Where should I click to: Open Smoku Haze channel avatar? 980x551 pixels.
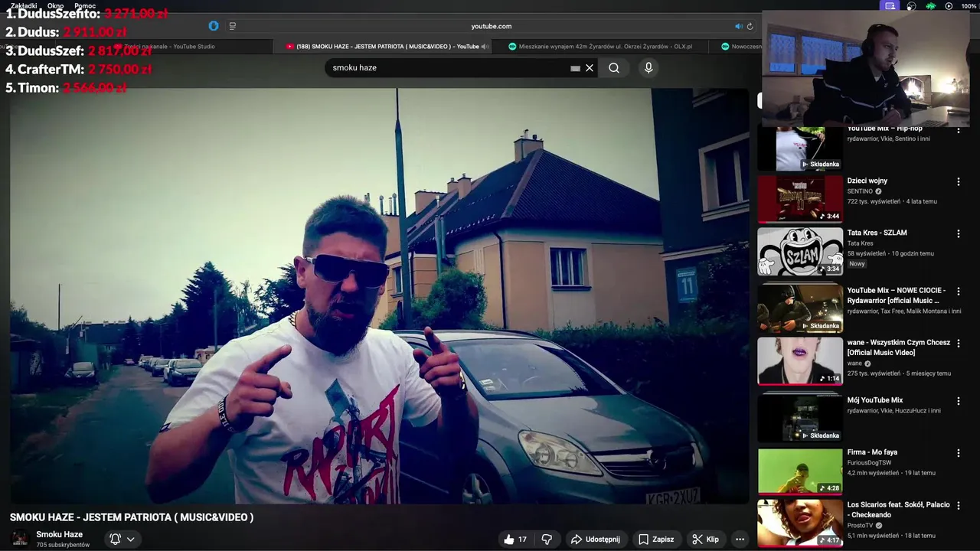21,539
